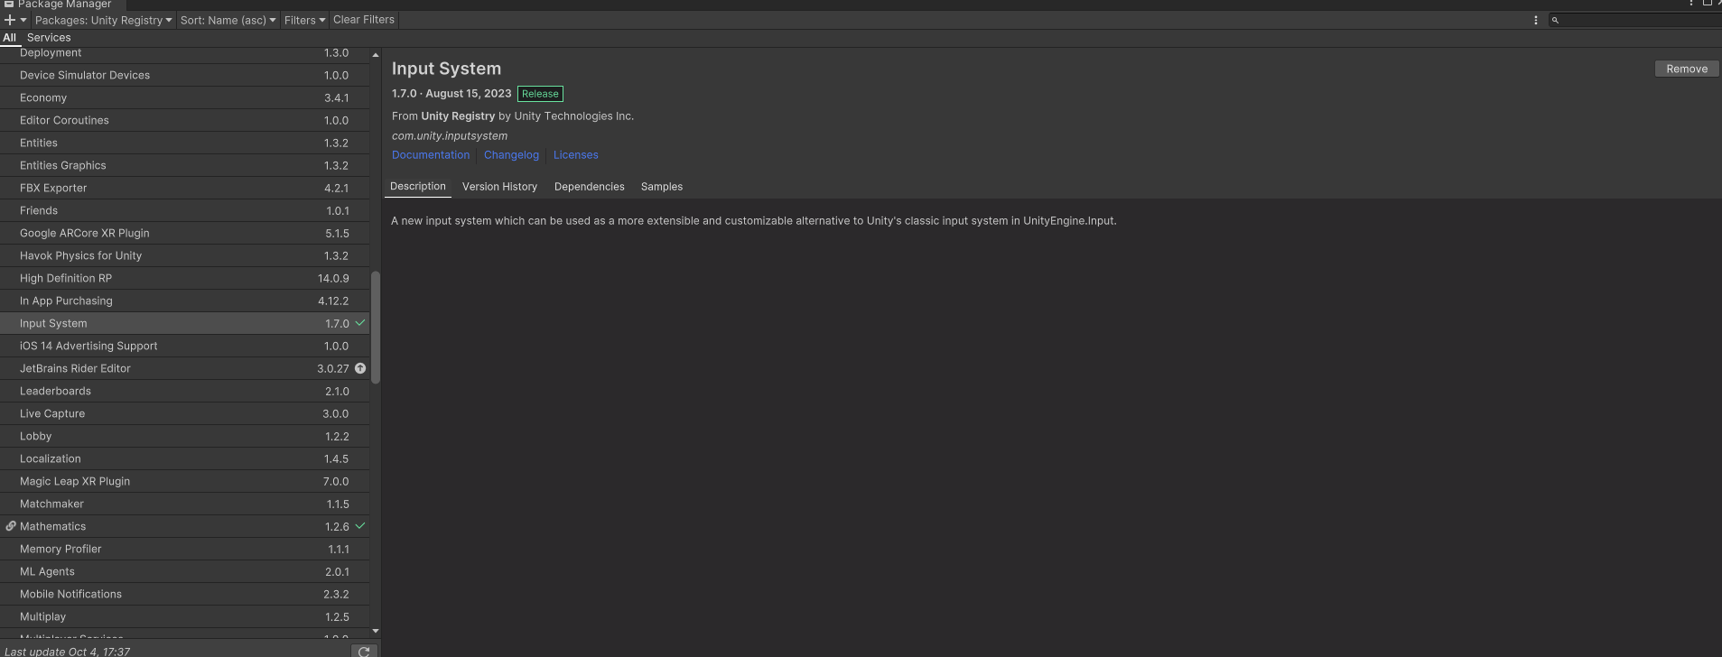Open Sort: Name (asc) dropdown
This screenshot has height=657, width=1722.
click(228, 20)
